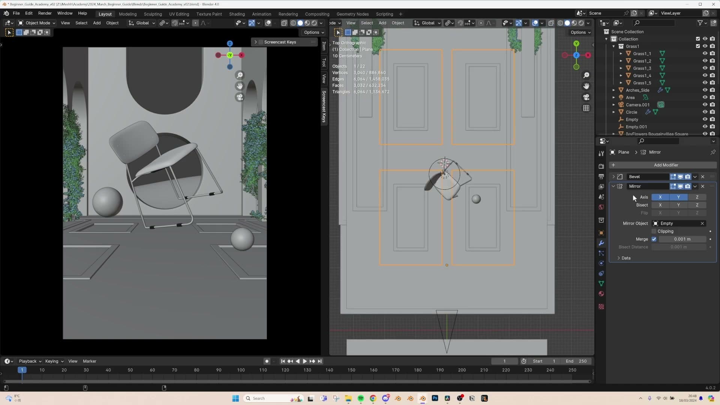Open the Texture properties tab
The height and width of the screenshot is (405, 720).
pos(601,307)
